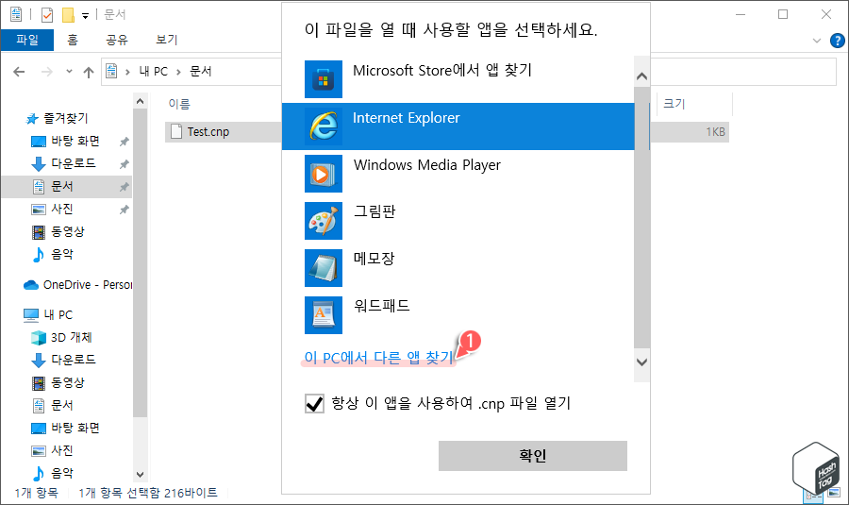Select the 워드패드 icon
Screen dimensions: 849x505
[324, 315]
